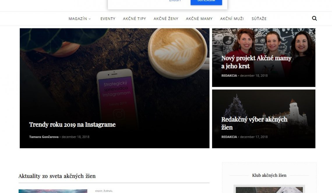Image resolution: width=332 pixels, height=193 pixels.
Task: Click REDAKCIA author on Redakčný výber article
Action: (229, 137)
